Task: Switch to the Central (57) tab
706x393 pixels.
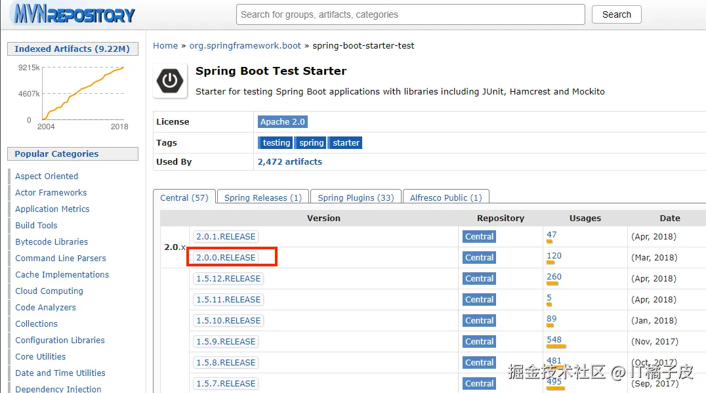Action: [x=184, y=197]
